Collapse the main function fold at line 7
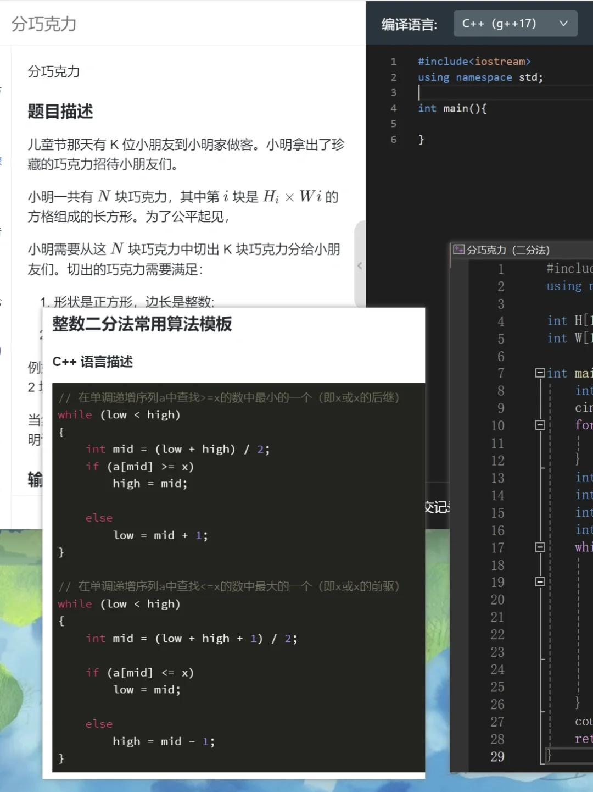The width and height of the screenshot is (593, 792). (540, 373)
